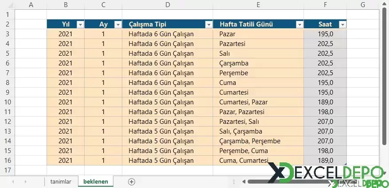This screenshot has height=188, width=389.
Task: Select the Çarşamba, Perşembe cell
Action: (x=258, y=141)
